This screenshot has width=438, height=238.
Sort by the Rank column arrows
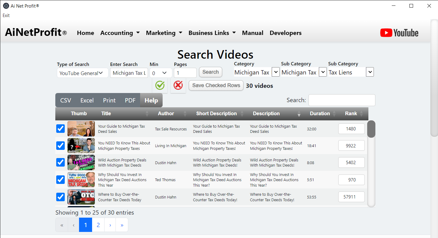(x=361, y=114)
